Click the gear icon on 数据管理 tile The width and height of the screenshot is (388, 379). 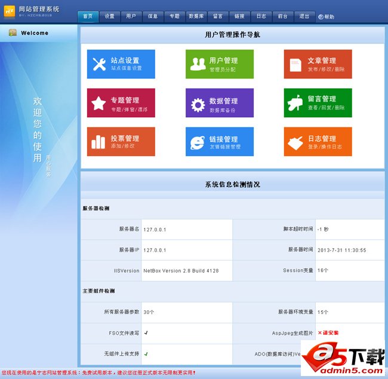pyautogui.click(x=198, y=105)
